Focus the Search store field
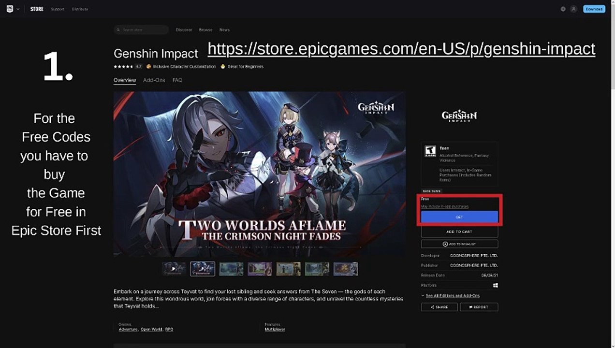Screen dimensions: 615x348 click(x=141, y=30)
